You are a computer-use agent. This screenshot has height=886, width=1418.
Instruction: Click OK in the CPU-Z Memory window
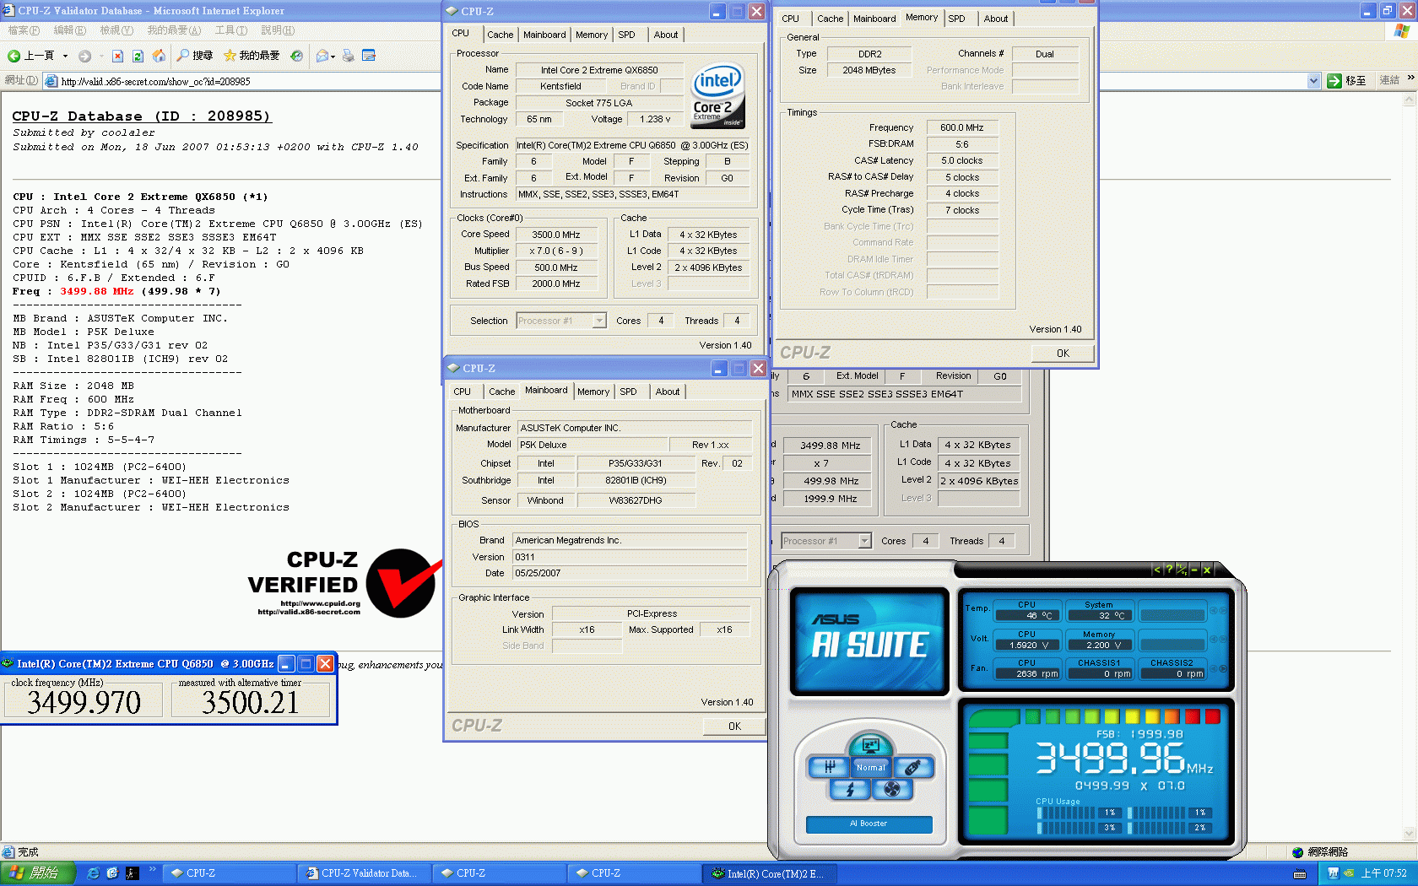tap(1063, 354)
